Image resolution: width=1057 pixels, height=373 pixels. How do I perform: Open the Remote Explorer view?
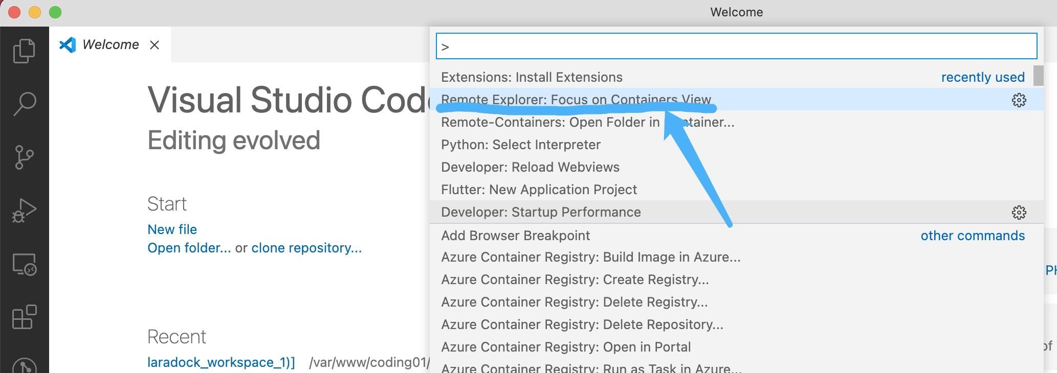pos(24,264)
